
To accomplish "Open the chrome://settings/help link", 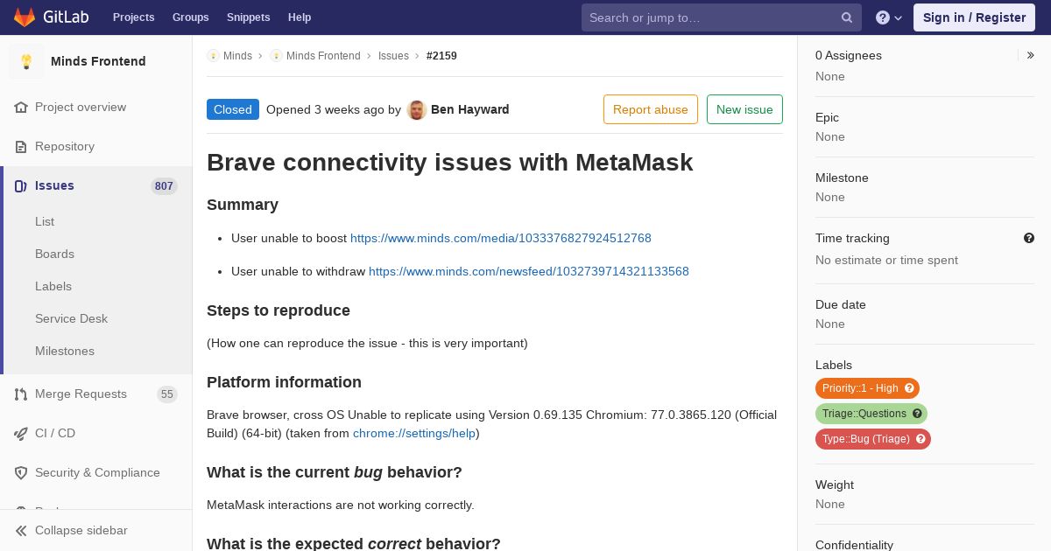I will [x=414, y=434].
